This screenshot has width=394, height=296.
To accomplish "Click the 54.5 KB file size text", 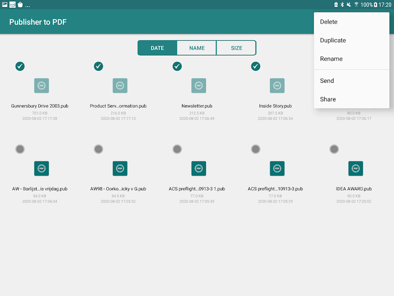I will coord(118,196).
